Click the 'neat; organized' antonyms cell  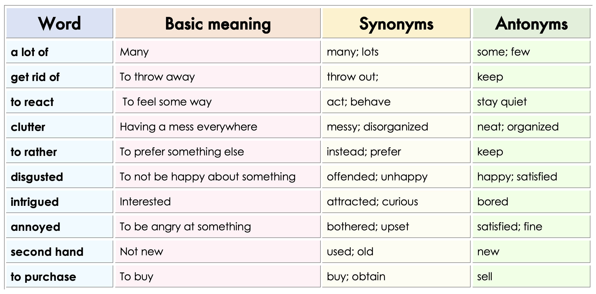coord(531,127)
